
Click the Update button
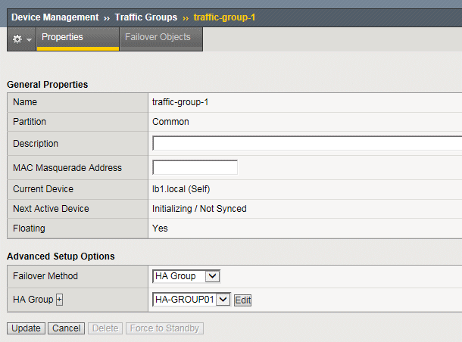[x=26, y=328]
